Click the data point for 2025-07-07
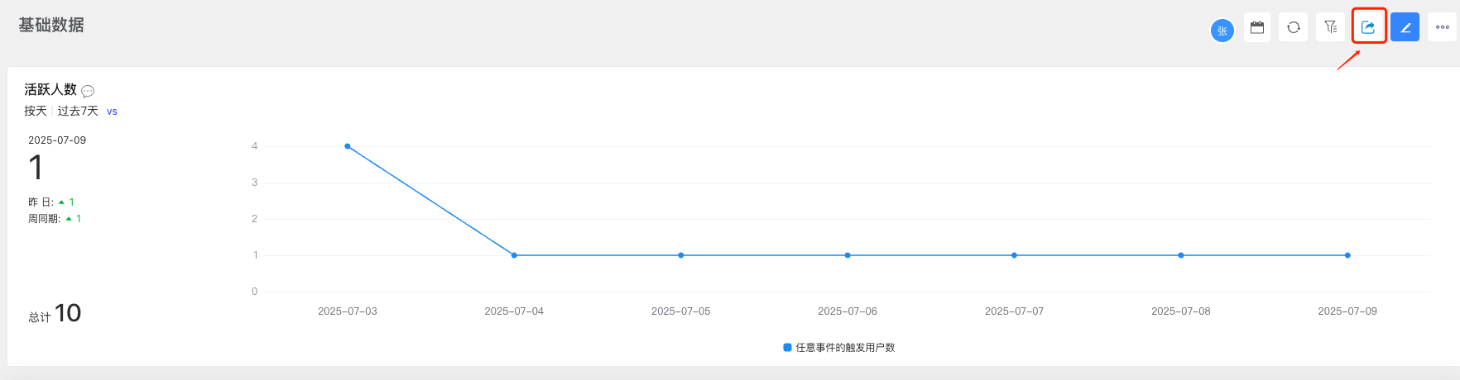The width and height of the screenshot is (1460, 380). click(x=1014, y=255)
